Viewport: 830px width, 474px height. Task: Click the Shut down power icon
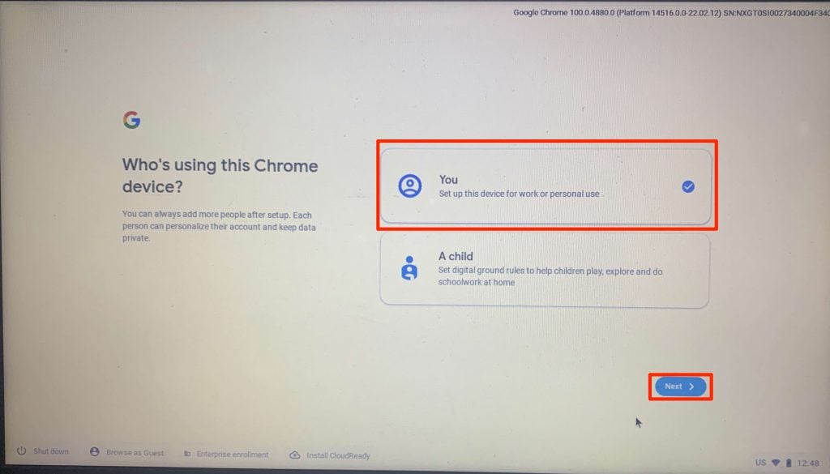point(21,451)
